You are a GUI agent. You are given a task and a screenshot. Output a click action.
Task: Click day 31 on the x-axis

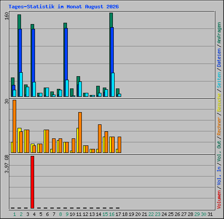[x=210, y=214]
